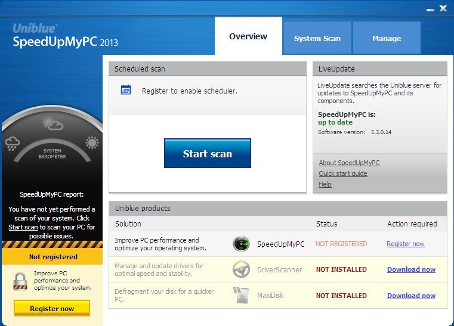454x326 pixels.
Task: Open the Help link
Action: point(325,184)
